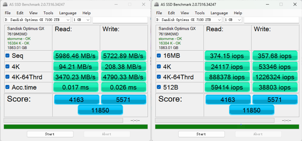The height and width of the screenshot is (141, 302).
Task: Click the gray progress bar in left window
Action: click(63, 120)
